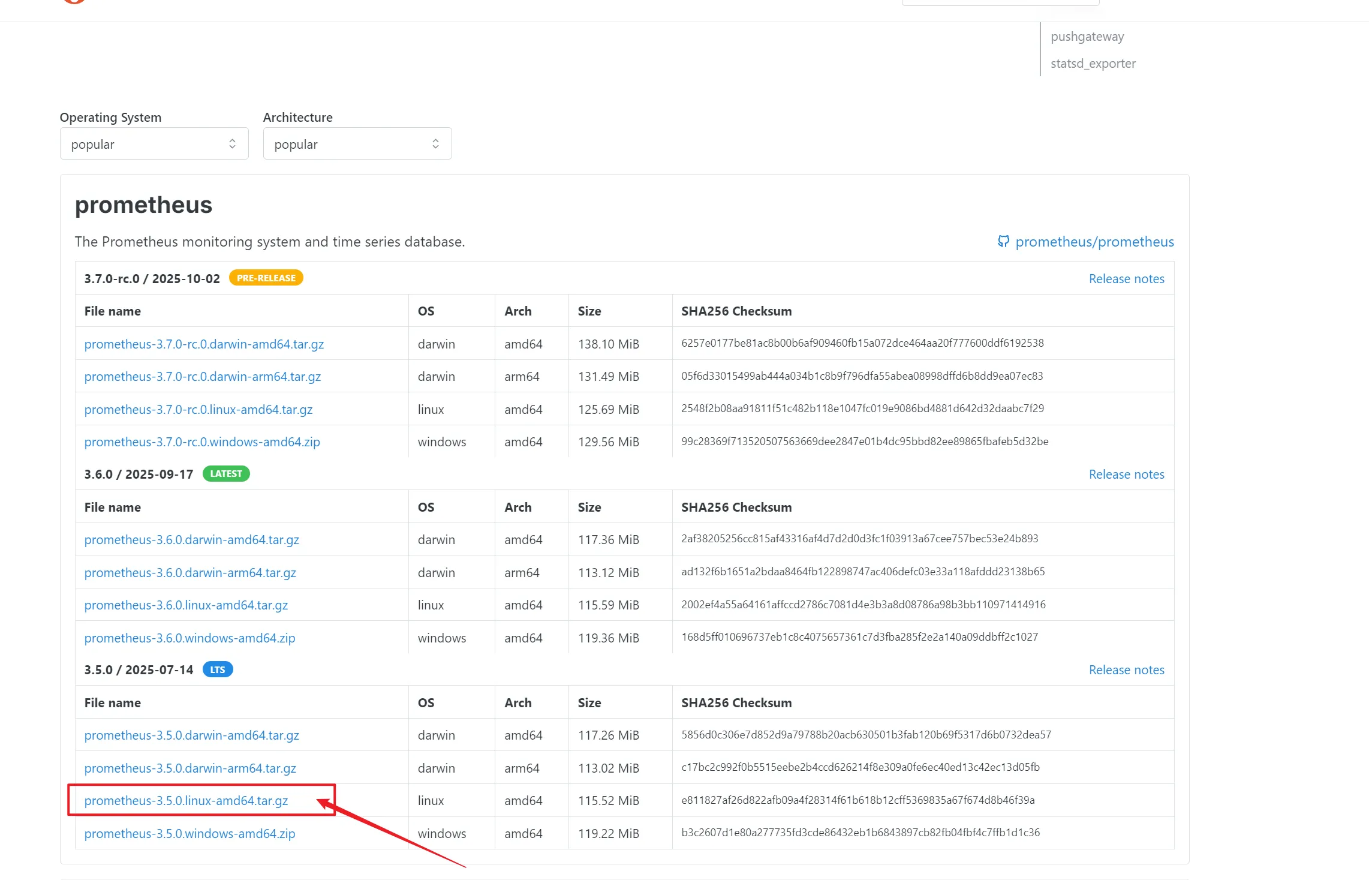Image resolution: width=1369 pixels, height=880 pixels.
Task: Download prometheus-3.7.0-rc.0.darwin-arm64.tar.gz
Action: click(x=202, y=377)
